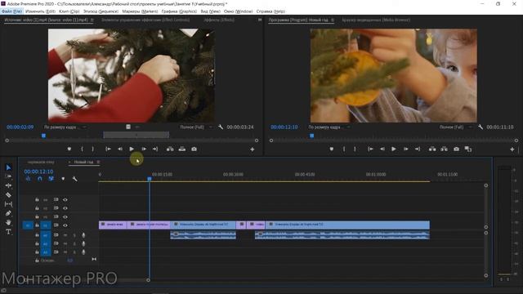Image resolution: width=523 pixels, height=294 pixels.
Task: Toggle Comparison View in Program monitor
Action: click(468, 149)
